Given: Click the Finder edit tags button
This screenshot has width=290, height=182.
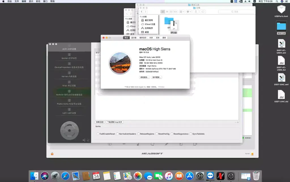Looking at the screenshot, I should (x=203, y=11).
